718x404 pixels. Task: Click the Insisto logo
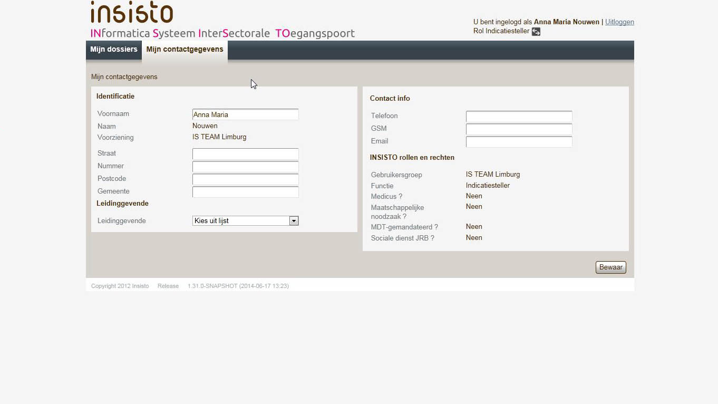[132, 12]
